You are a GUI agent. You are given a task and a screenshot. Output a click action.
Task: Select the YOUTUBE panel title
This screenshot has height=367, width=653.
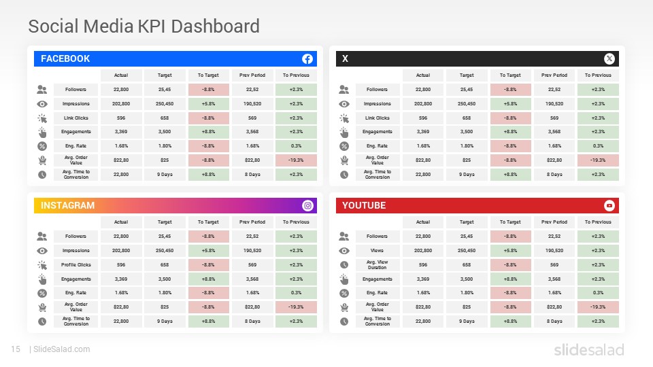(x=364, y=205)
